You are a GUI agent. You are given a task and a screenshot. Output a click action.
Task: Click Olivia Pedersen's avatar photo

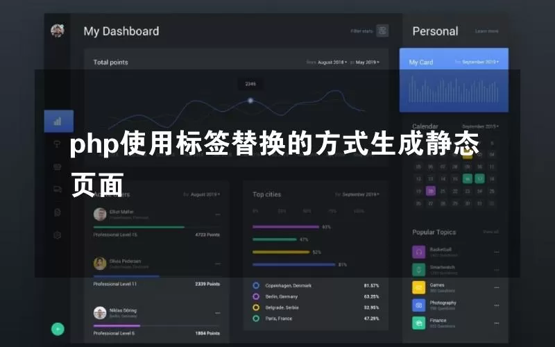pyautogui.click(x=100, y=264)
